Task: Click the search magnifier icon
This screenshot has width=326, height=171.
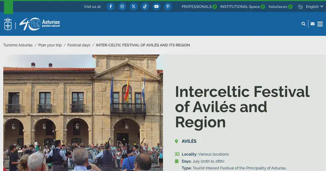Action: tap(303, 24)
